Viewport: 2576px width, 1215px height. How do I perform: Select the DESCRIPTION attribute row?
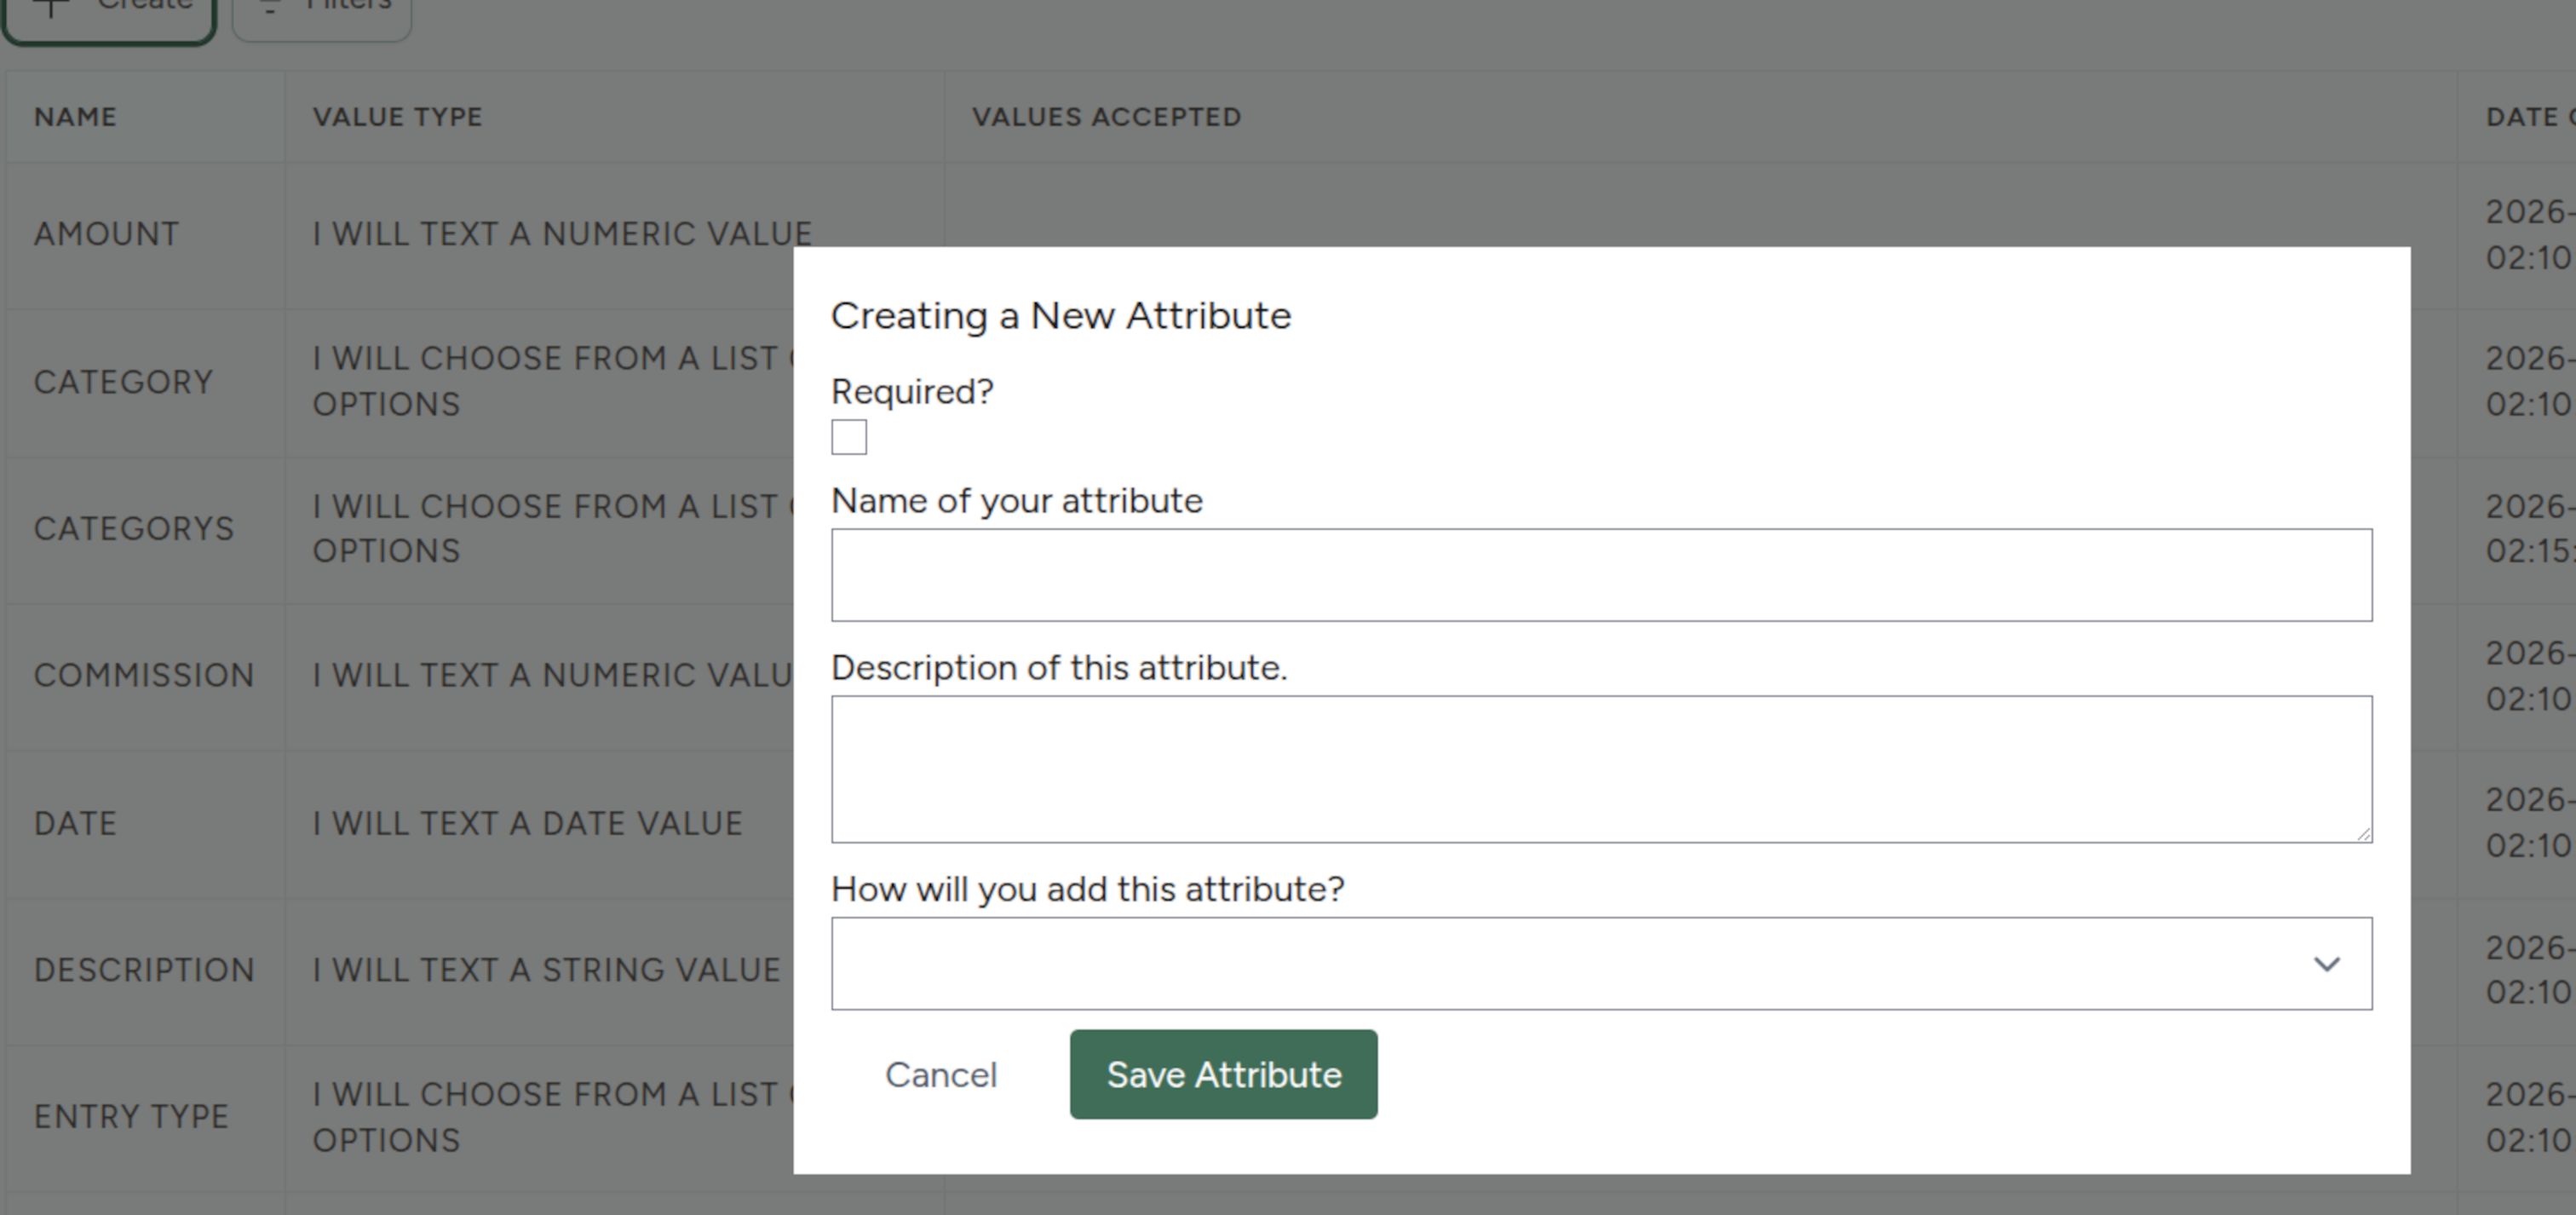click(144, 970)
